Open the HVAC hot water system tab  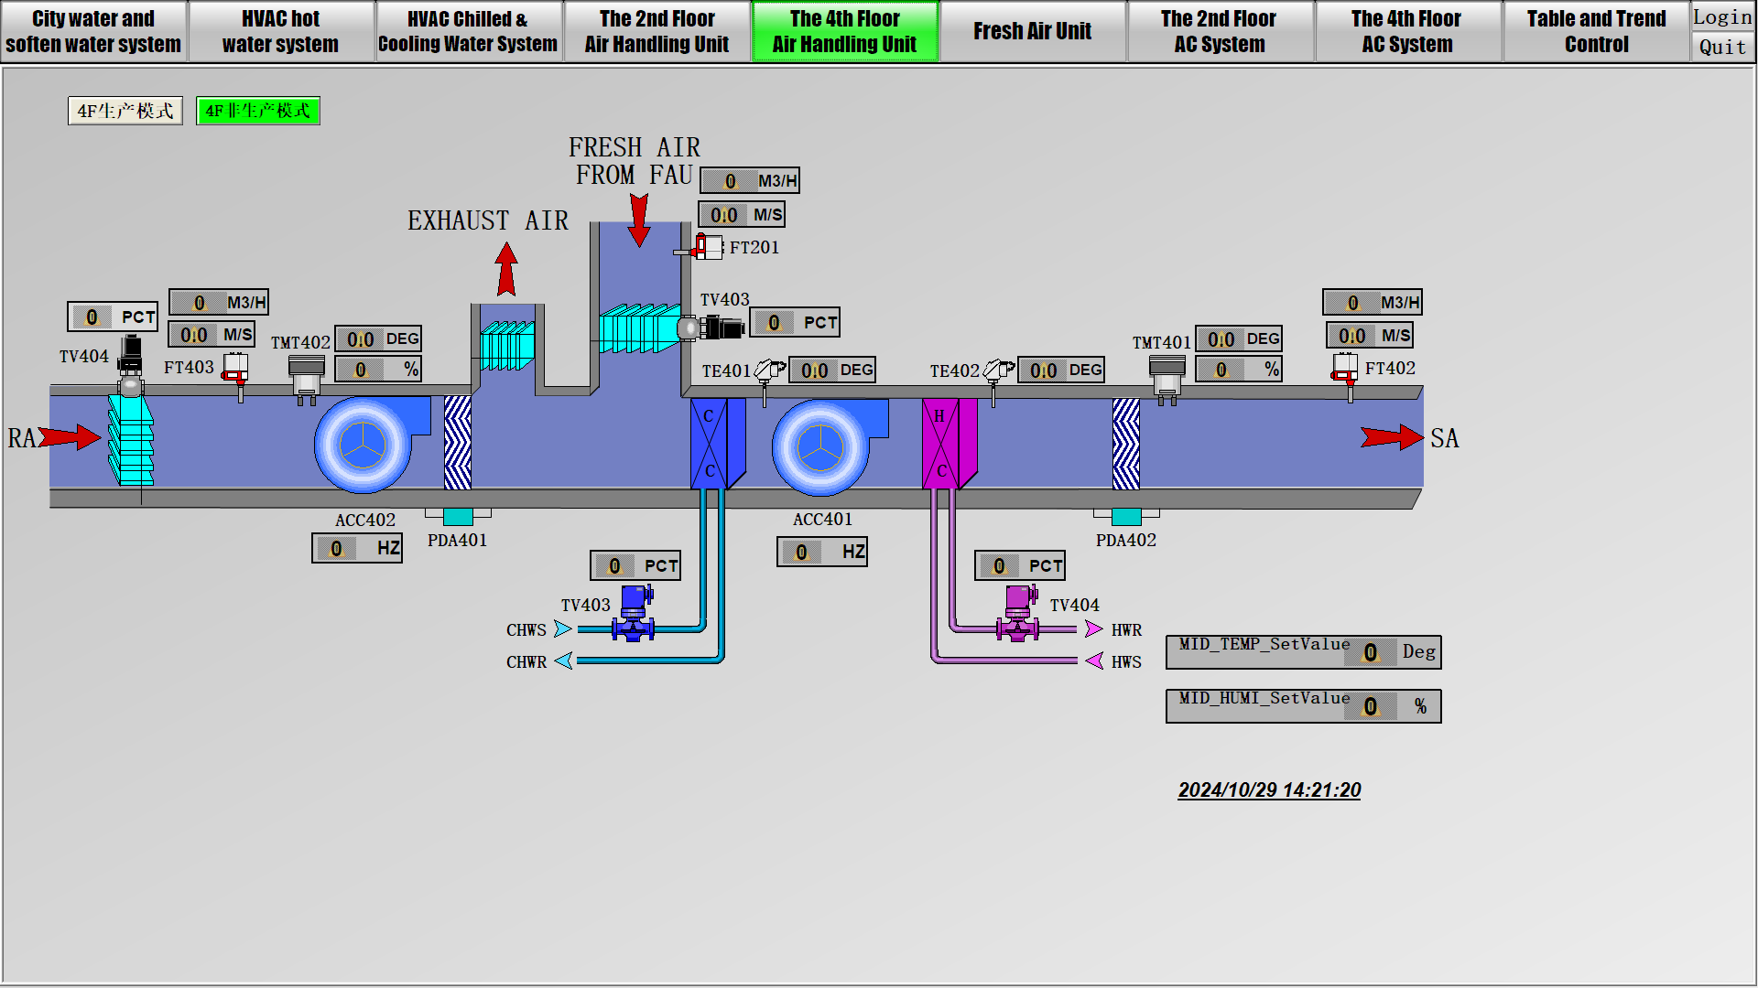tap(280, 31)
